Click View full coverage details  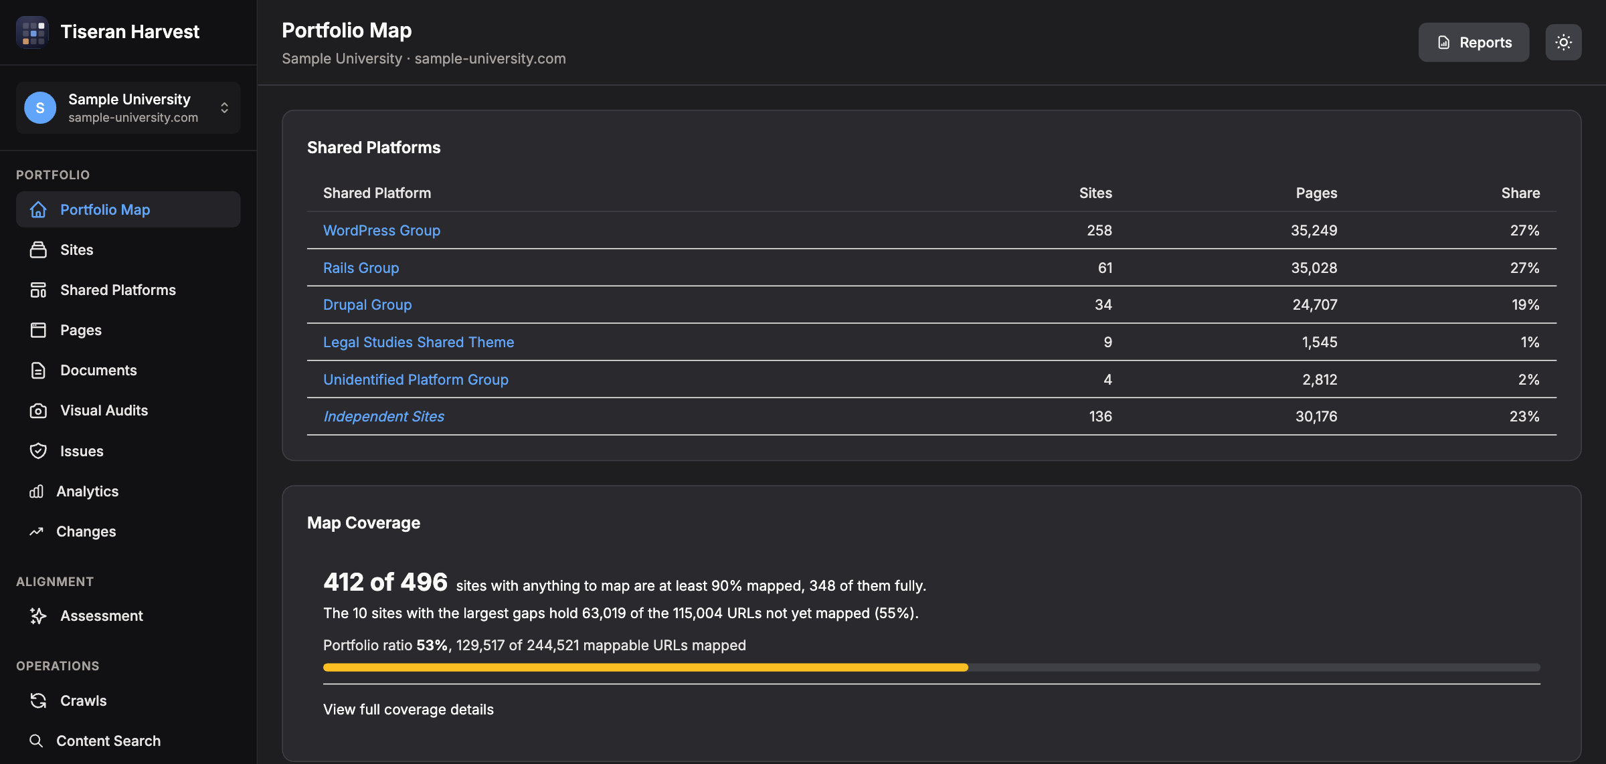pos(408,709)
